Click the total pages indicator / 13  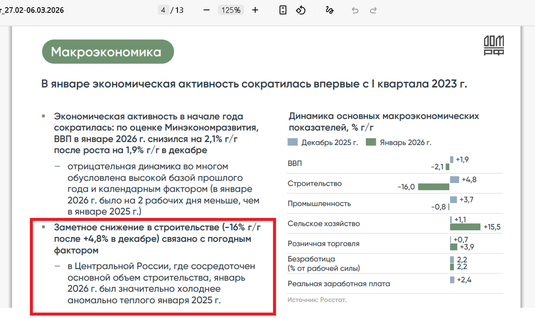[178, 10]
